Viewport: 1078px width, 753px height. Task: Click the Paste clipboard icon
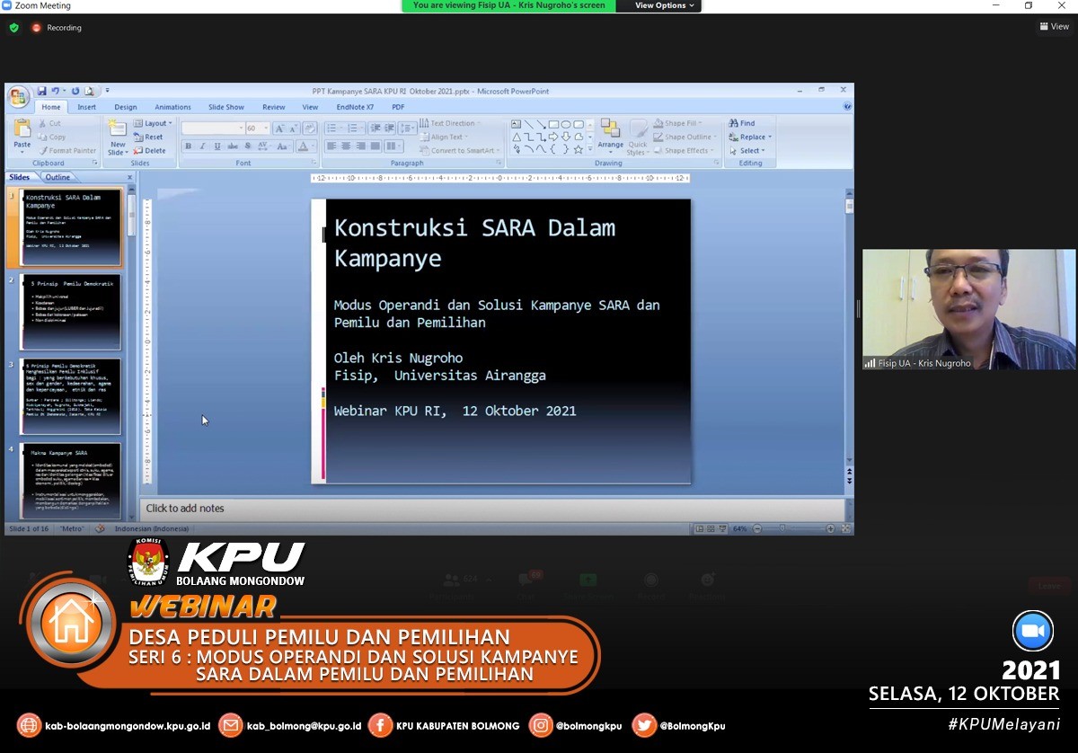point(22,130)
